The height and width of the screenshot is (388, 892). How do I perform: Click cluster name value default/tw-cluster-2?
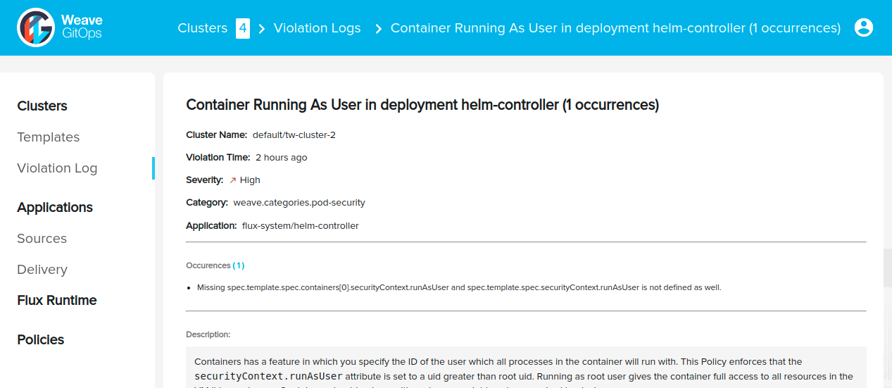point(294,134)
